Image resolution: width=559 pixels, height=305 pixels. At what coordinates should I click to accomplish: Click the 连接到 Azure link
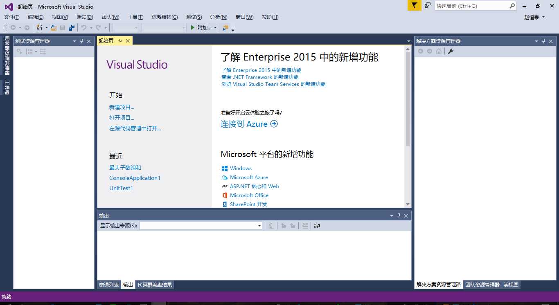249,124
